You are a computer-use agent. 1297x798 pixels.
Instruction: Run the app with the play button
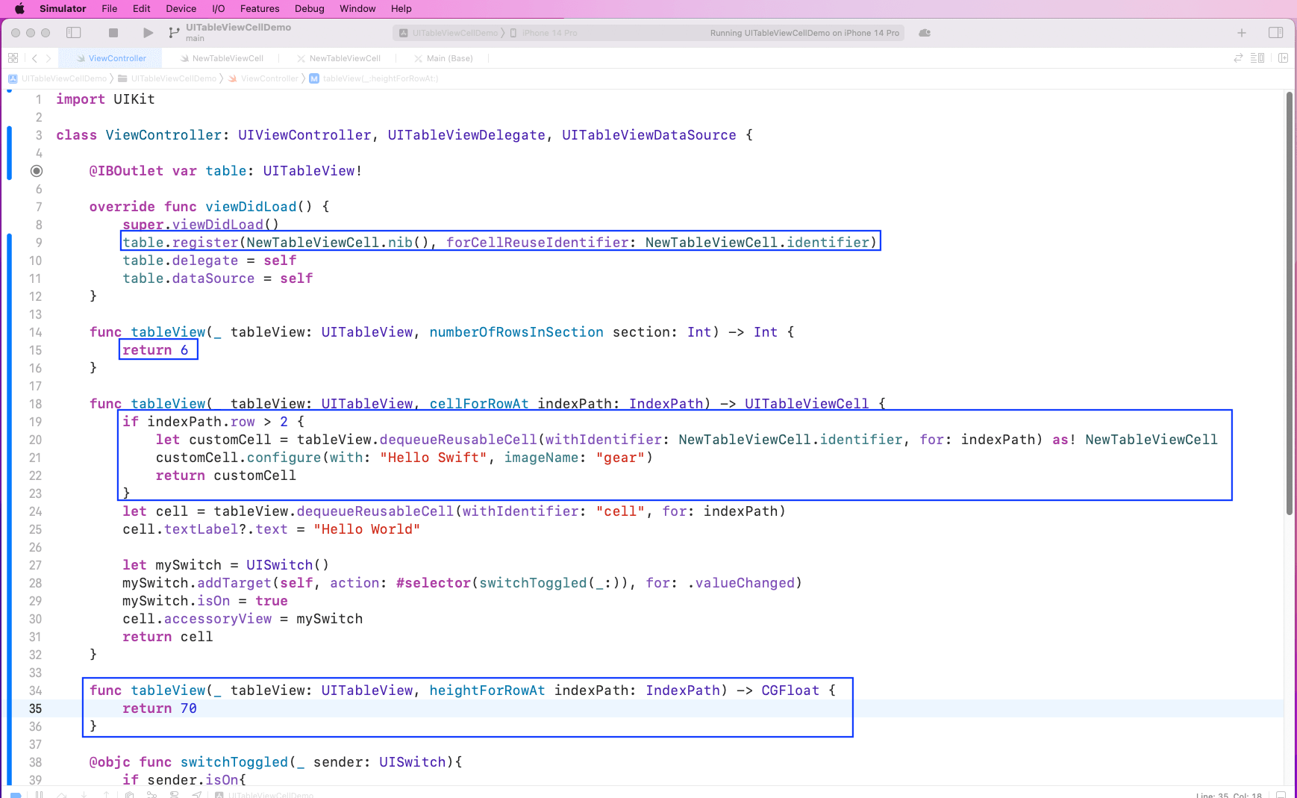pos(147,33)
